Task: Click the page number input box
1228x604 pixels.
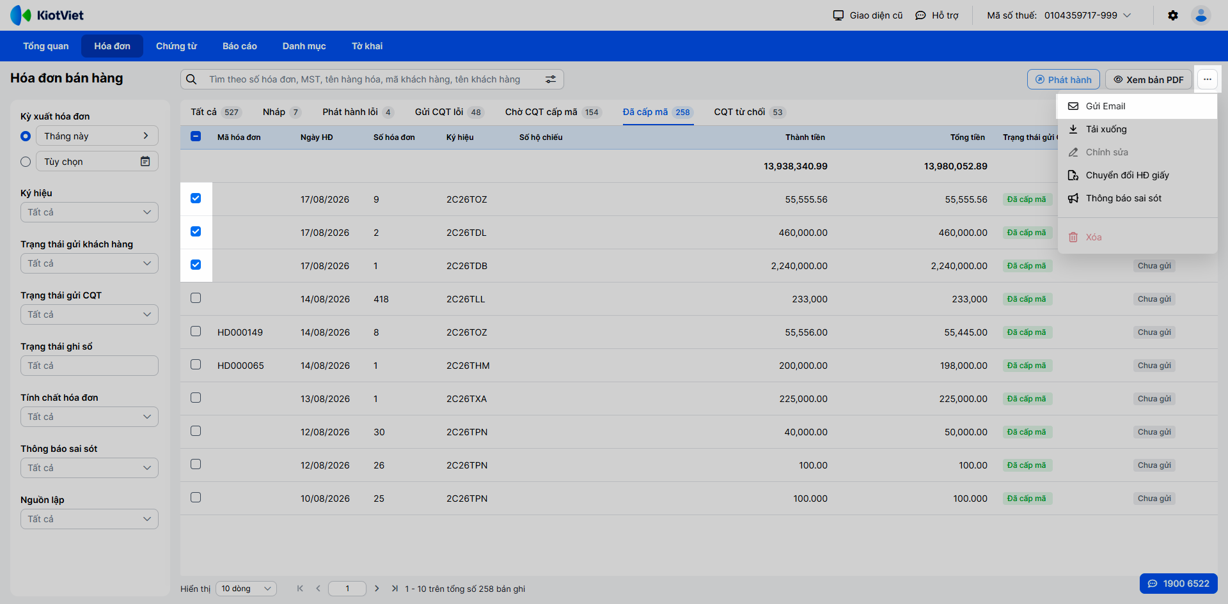Action: pyautogui.click(x=347, y=589)
